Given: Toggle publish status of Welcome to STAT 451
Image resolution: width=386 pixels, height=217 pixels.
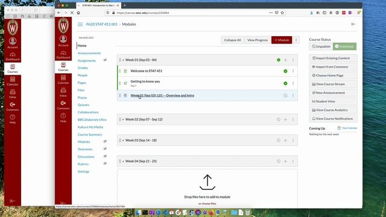Looking at the screenshot, I should 285,71.
